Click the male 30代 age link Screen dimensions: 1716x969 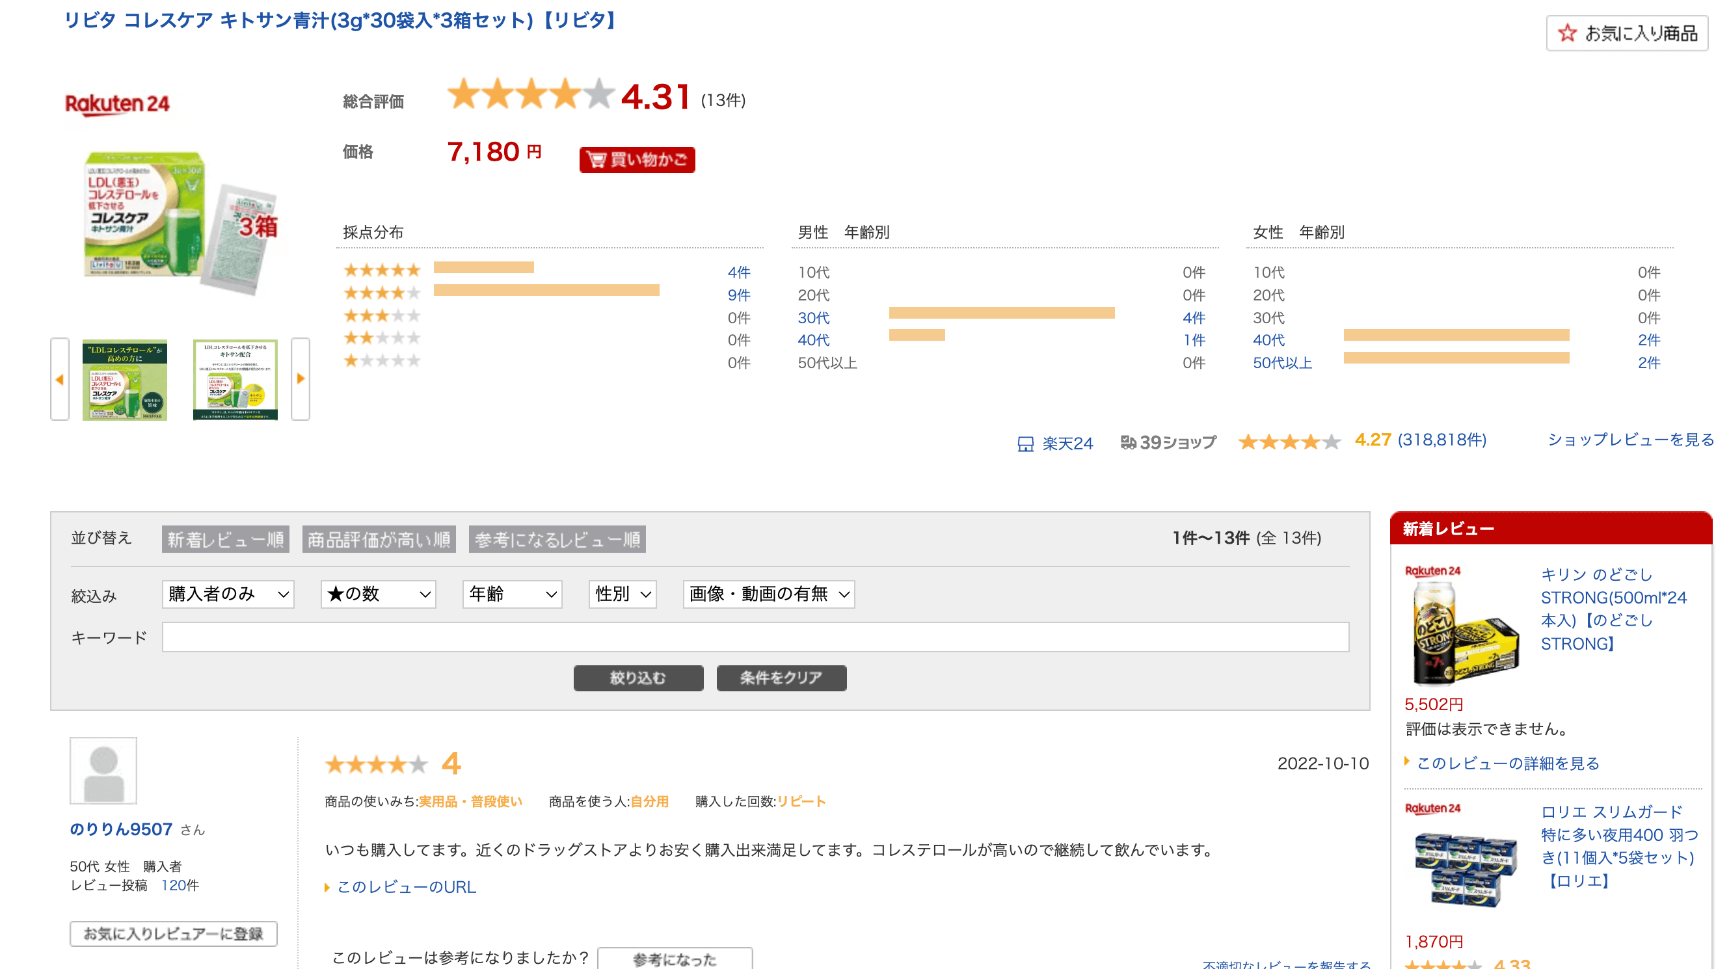point(813,317)
